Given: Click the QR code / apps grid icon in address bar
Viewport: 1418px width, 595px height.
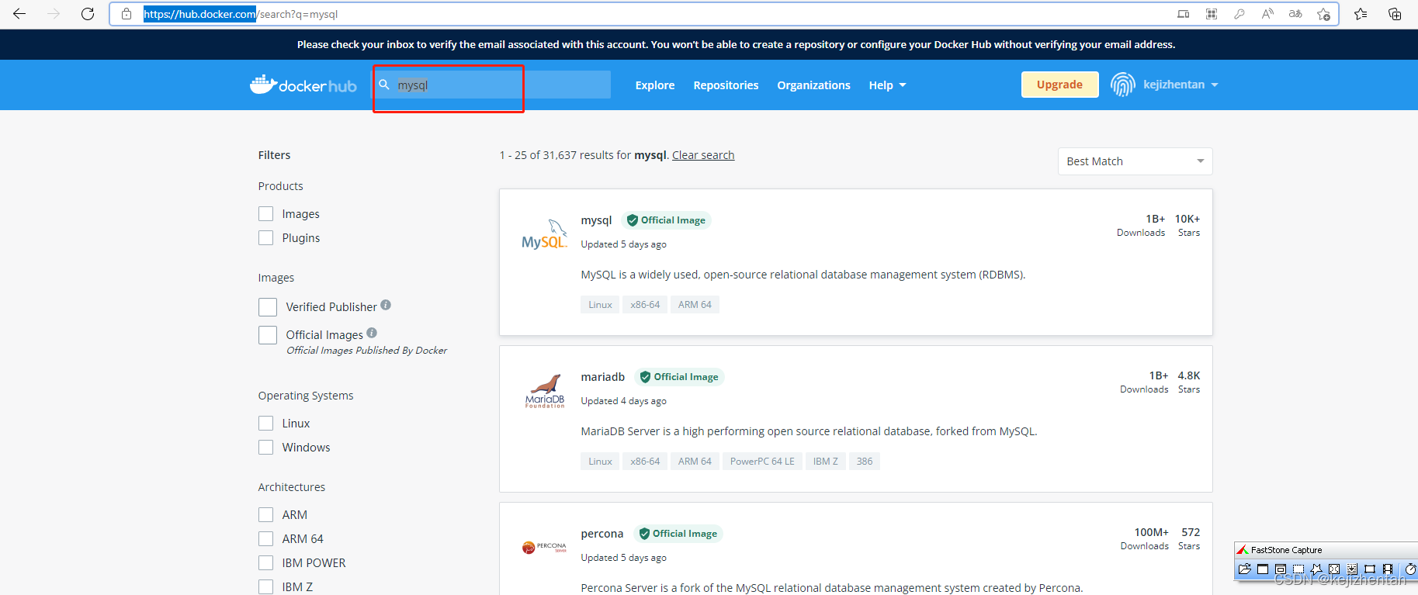Looking at the screenshot, I should (1211, 14).
